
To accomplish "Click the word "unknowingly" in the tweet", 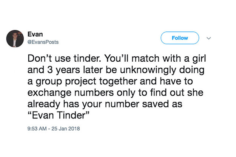I will pos(148,70).
